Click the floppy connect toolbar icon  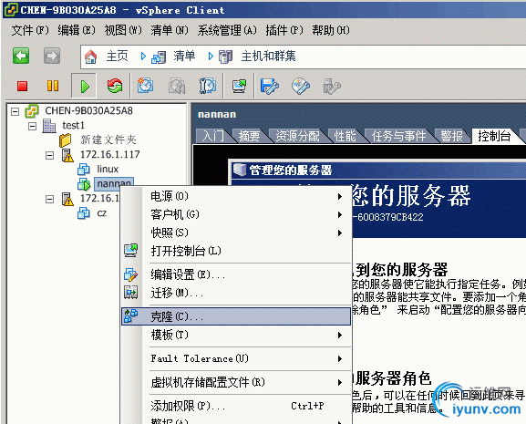click(x=269, y=86)
